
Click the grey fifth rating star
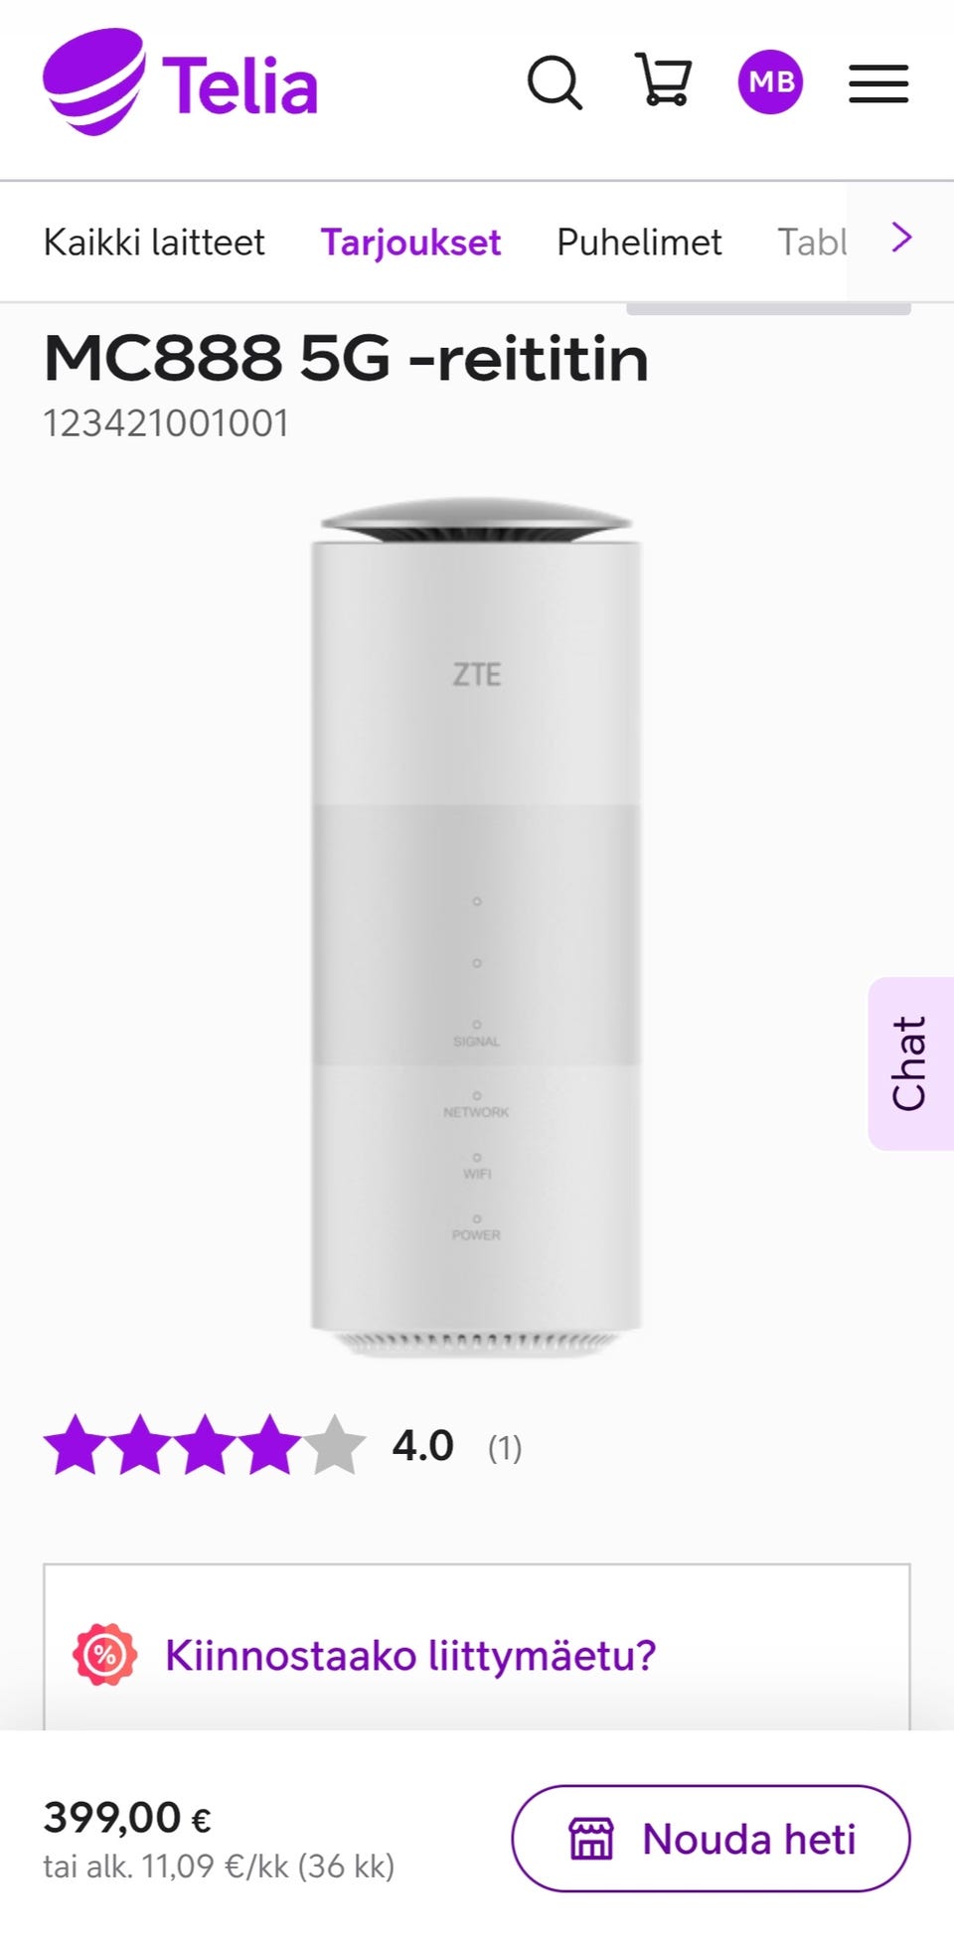pyautogui.click(x=334, y=1444)
